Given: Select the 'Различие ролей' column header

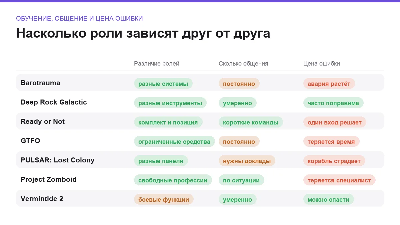Looking at the screenshot, I should click(x=157, y=64).
